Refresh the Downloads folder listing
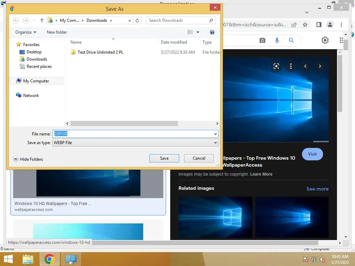The width and height of the screenshot is (355, 266). [137, 20]
